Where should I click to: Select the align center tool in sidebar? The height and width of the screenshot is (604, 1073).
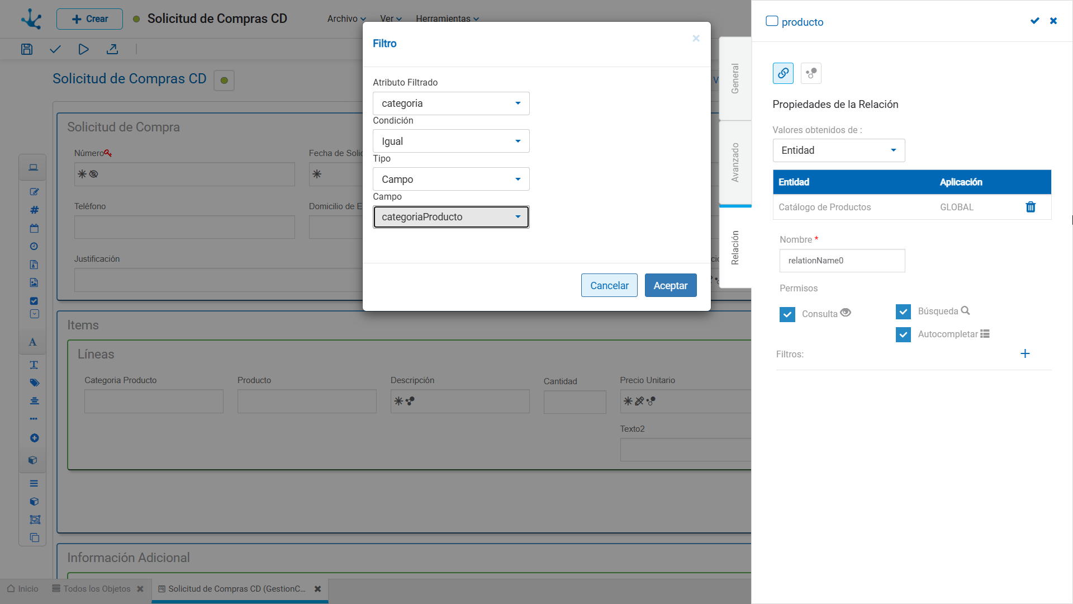tap(34, 401)
